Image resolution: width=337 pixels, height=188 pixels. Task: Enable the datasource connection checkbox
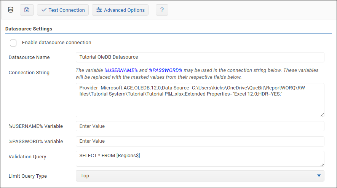[x=13, y=43]
